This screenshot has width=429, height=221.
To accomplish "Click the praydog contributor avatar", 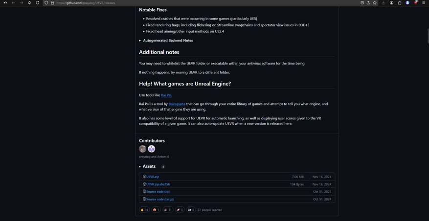I will [x=142, y=149].
